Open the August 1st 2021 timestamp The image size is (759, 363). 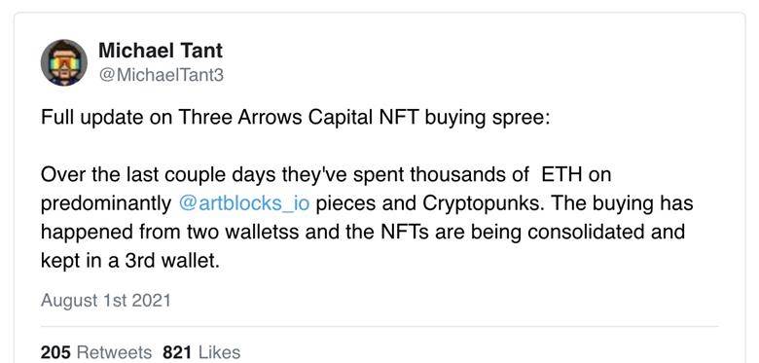tap(105, 300)
